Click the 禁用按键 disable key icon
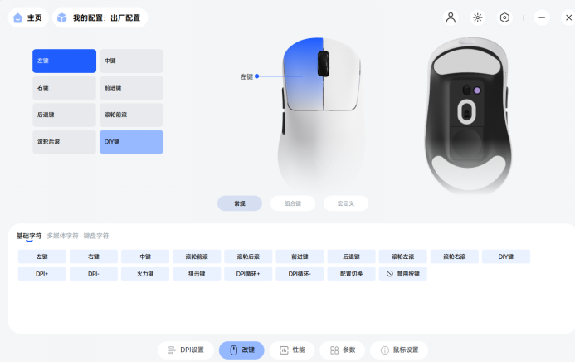 click(x=390, y=274)
